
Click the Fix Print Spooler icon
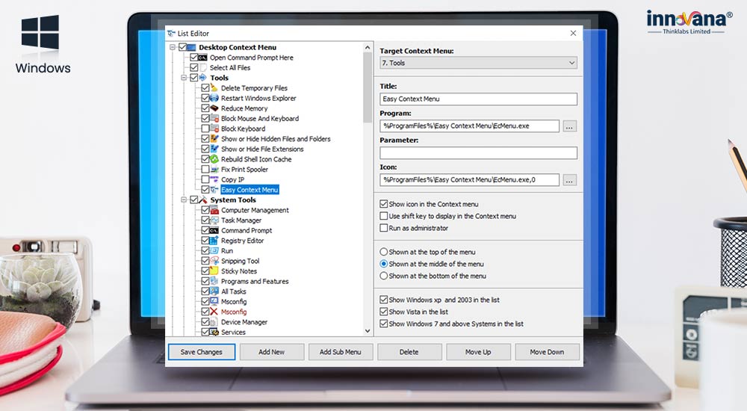coord(214,170)
